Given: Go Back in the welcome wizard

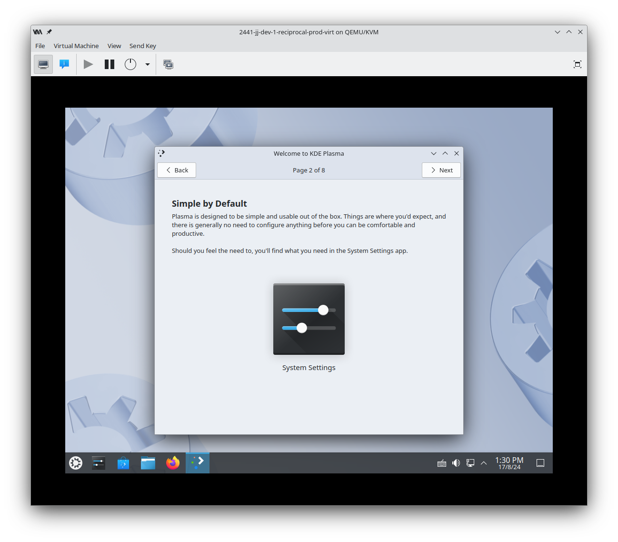Looking at the screenshot, I should (177, 170).
